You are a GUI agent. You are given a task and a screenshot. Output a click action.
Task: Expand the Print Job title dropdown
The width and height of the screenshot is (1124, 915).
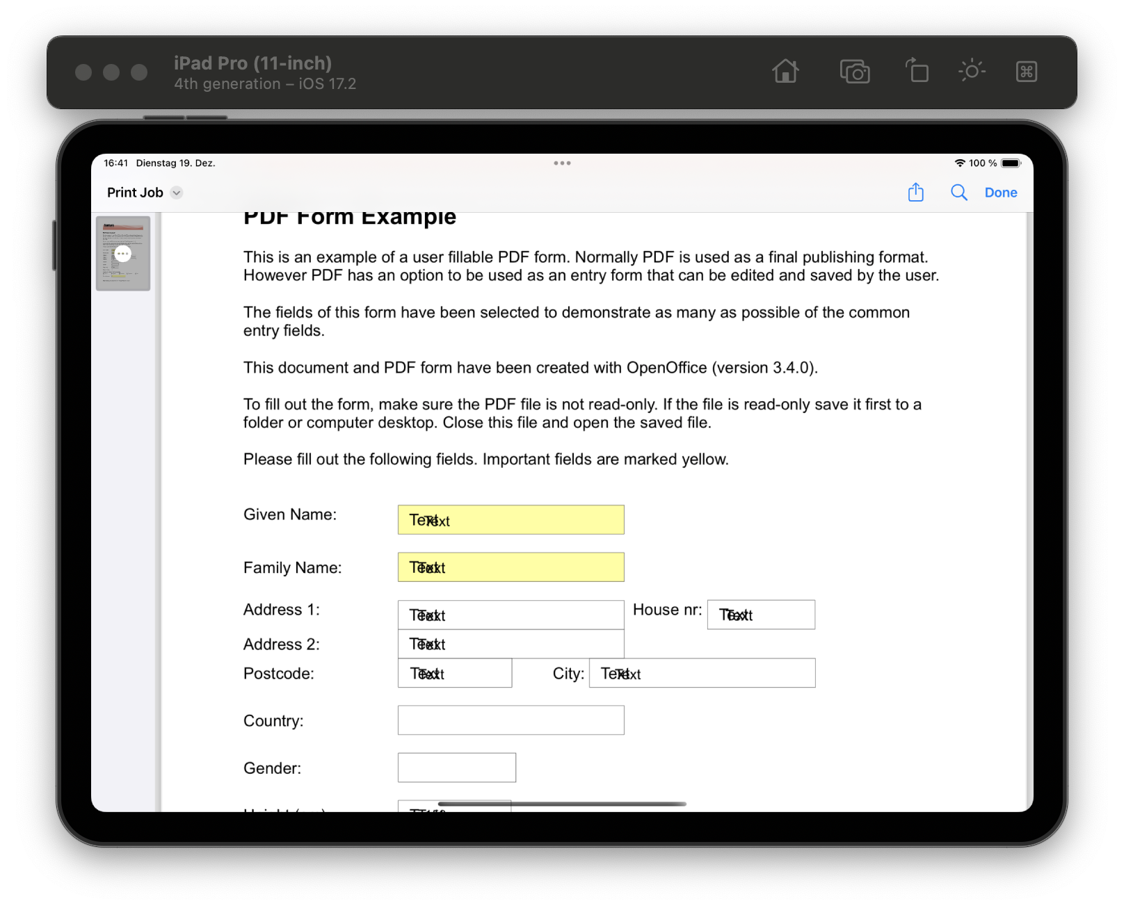click(177, 193)
